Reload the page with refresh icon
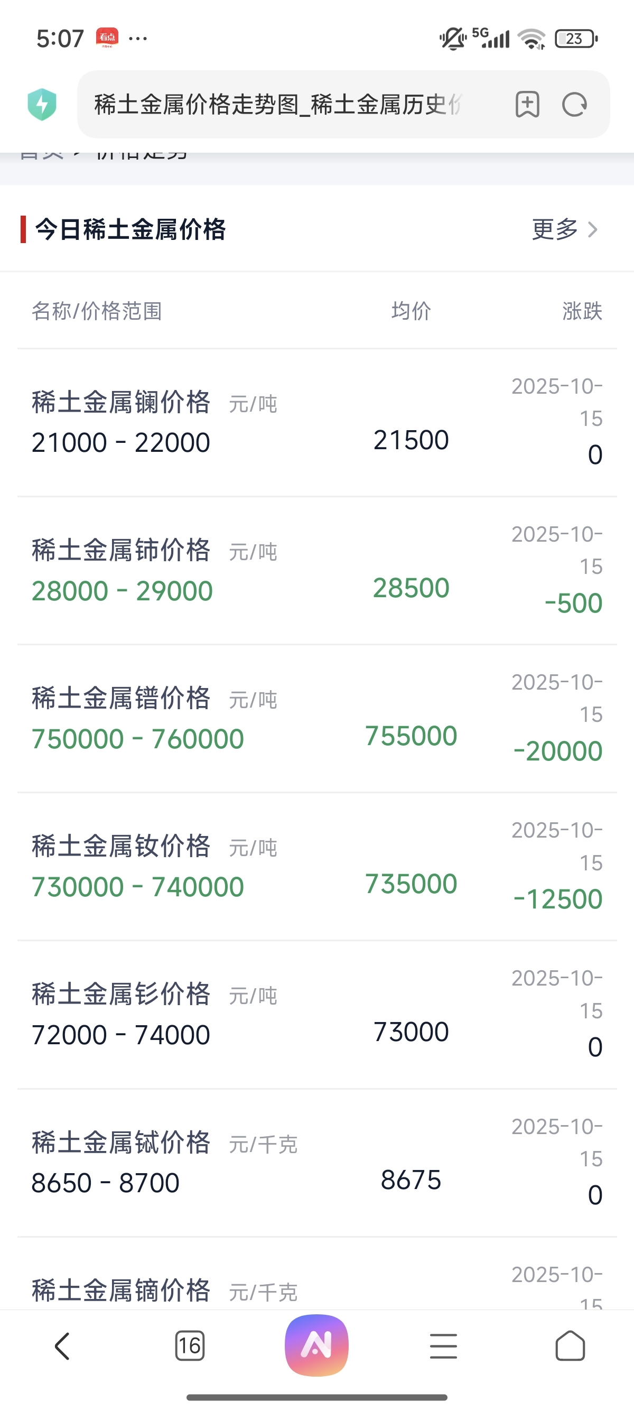Image resolution: width=634 pixels, height=1411 pixels. pos(574,104)
